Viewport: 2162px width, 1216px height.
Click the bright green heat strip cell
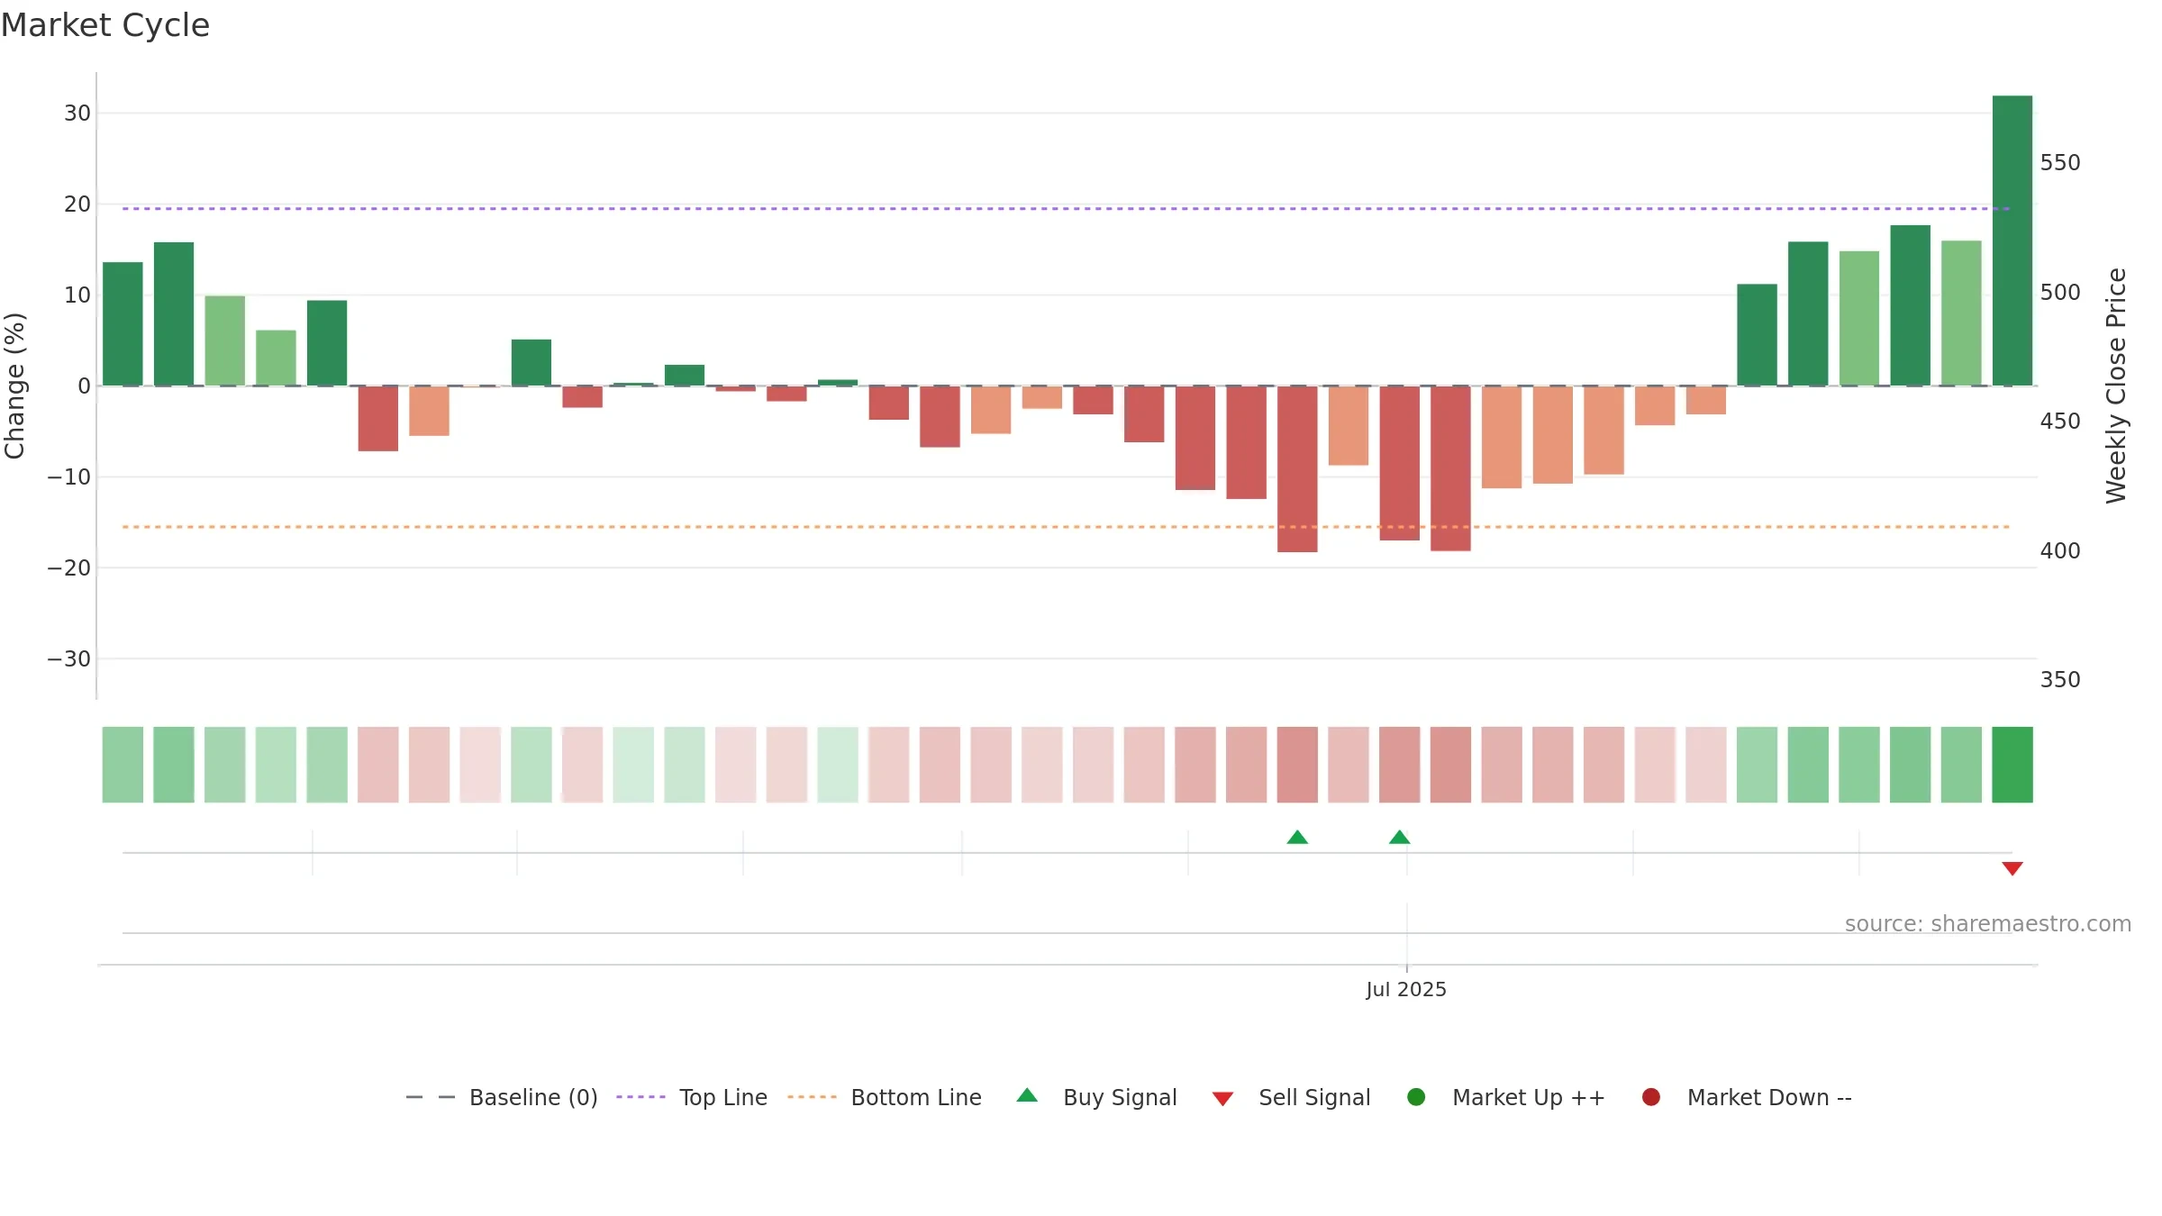click(x=2012, y=765)
